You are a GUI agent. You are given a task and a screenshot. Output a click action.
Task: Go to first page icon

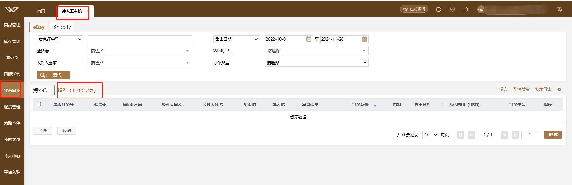coord(461,135)
